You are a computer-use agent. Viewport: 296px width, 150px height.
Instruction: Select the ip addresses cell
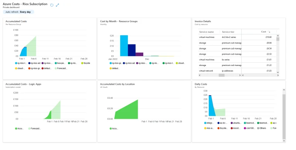tap(228, 71)
